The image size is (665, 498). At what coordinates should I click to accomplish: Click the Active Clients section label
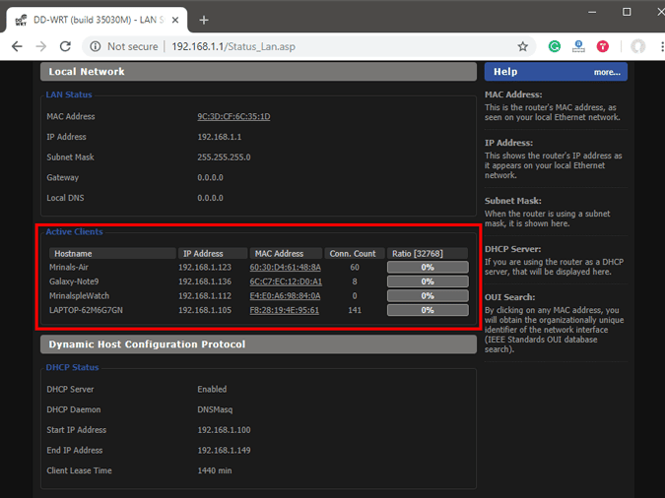[x=74, y=232]
